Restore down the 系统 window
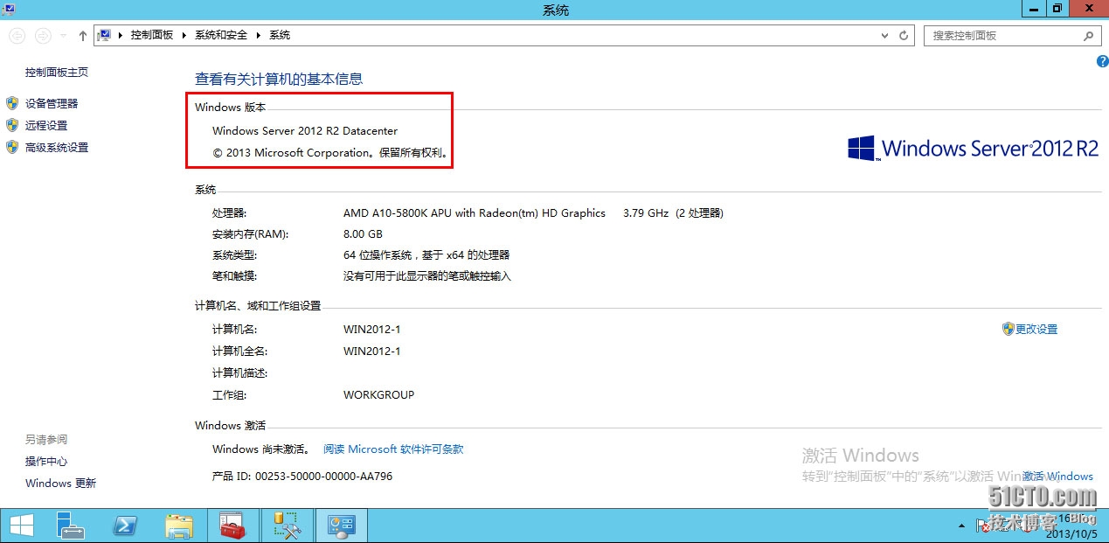The height and width of the screenshot is (543, 1109). click(x=1058, y=8)
